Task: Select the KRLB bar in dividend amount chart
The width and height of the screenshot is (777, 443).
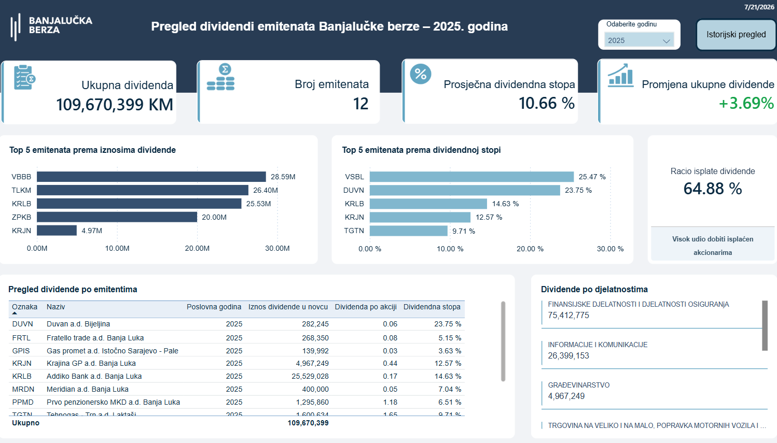Action: (139, 204)
